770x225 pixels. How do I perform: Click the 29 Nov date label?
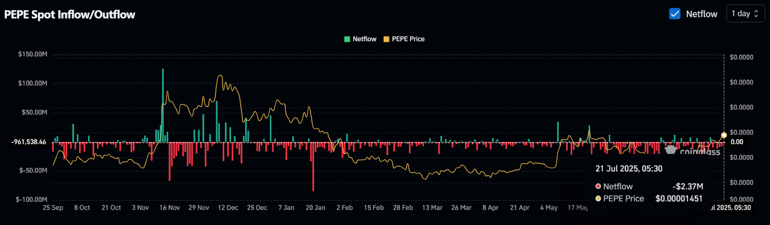(x=199, y=208)
